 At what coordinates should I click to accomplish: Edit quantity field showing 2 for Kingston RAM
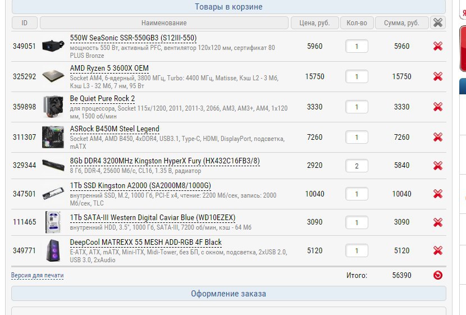(x=357, y=166)
